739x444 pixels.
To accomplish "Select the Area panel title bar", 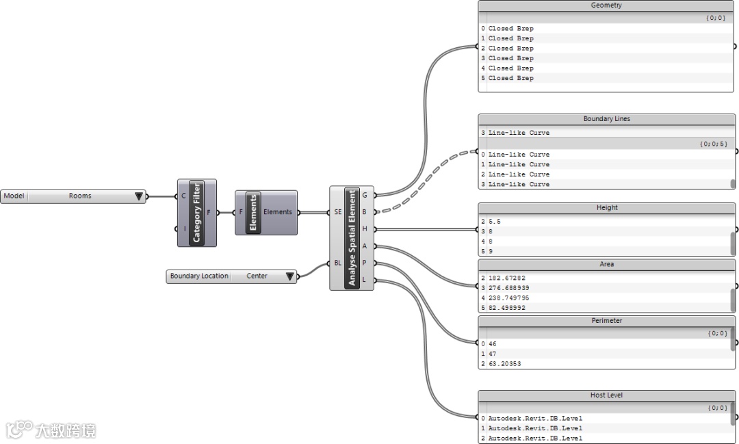I will coord(606,265).
